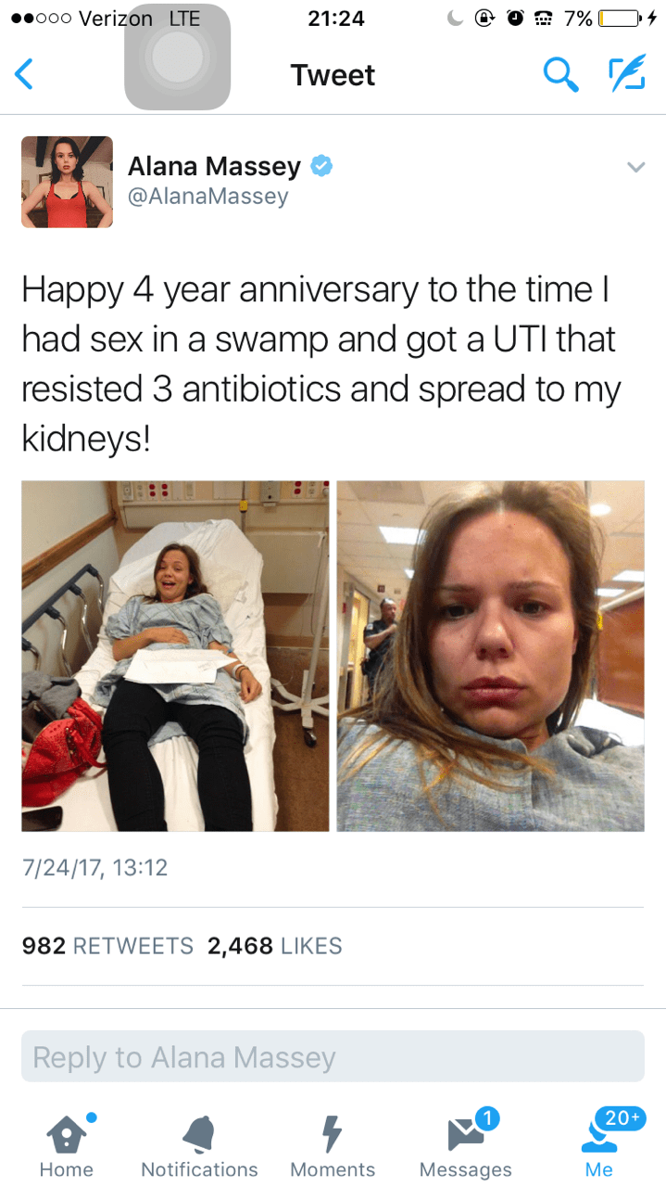Tap the Reply to Alana Massey field
The width and height of the screenshot is (666, 1187).
[x=333, y=1056]
